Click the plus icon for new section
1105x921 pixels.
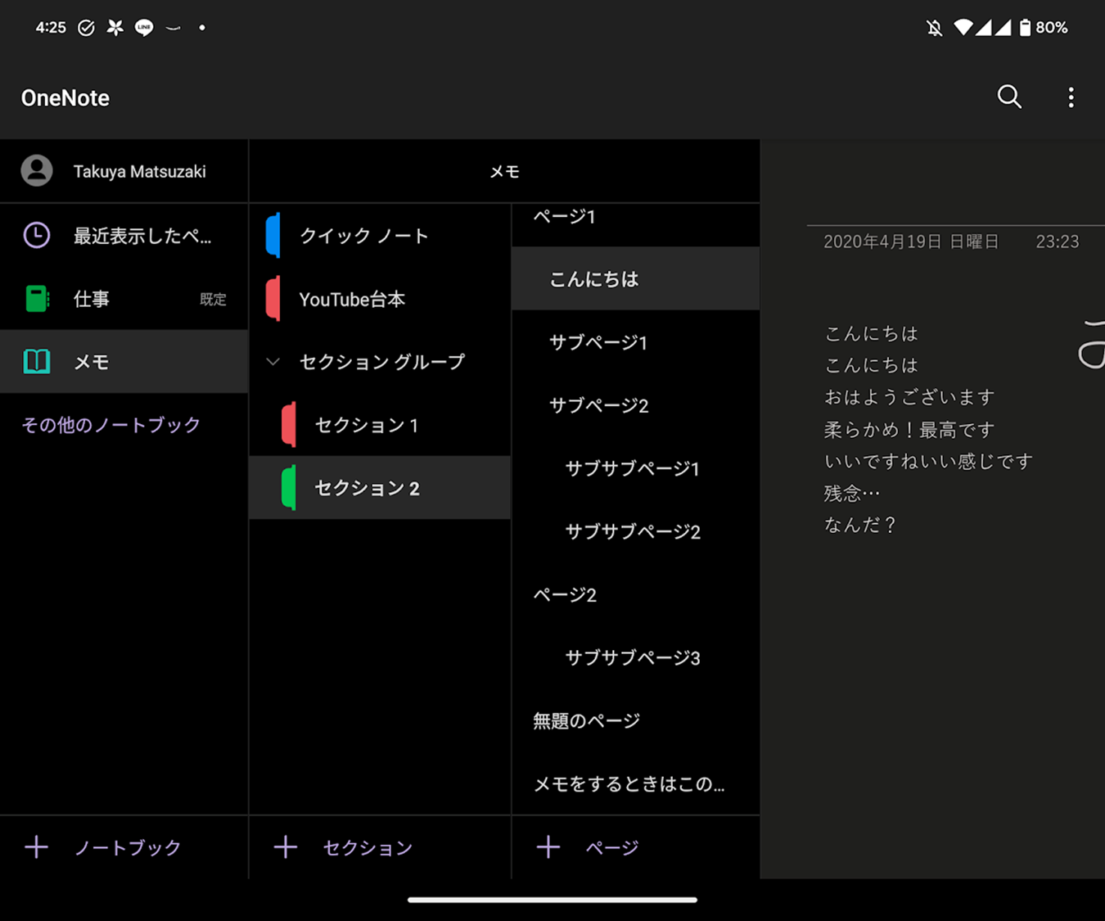[x=286, y=847]
